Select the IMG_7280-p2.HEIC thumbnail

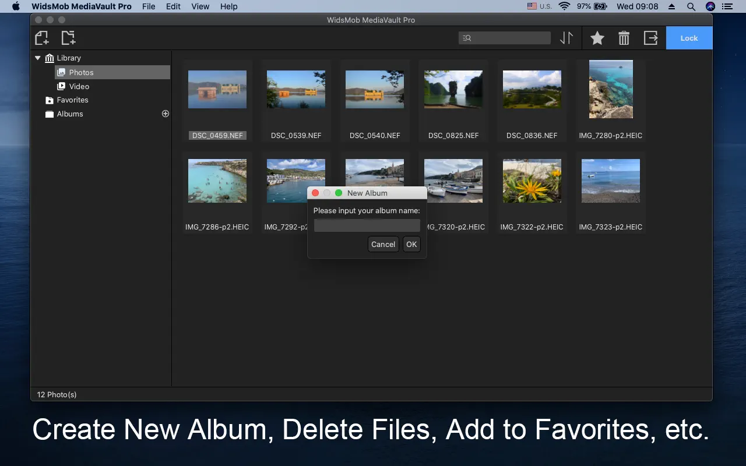pos(611,89)
